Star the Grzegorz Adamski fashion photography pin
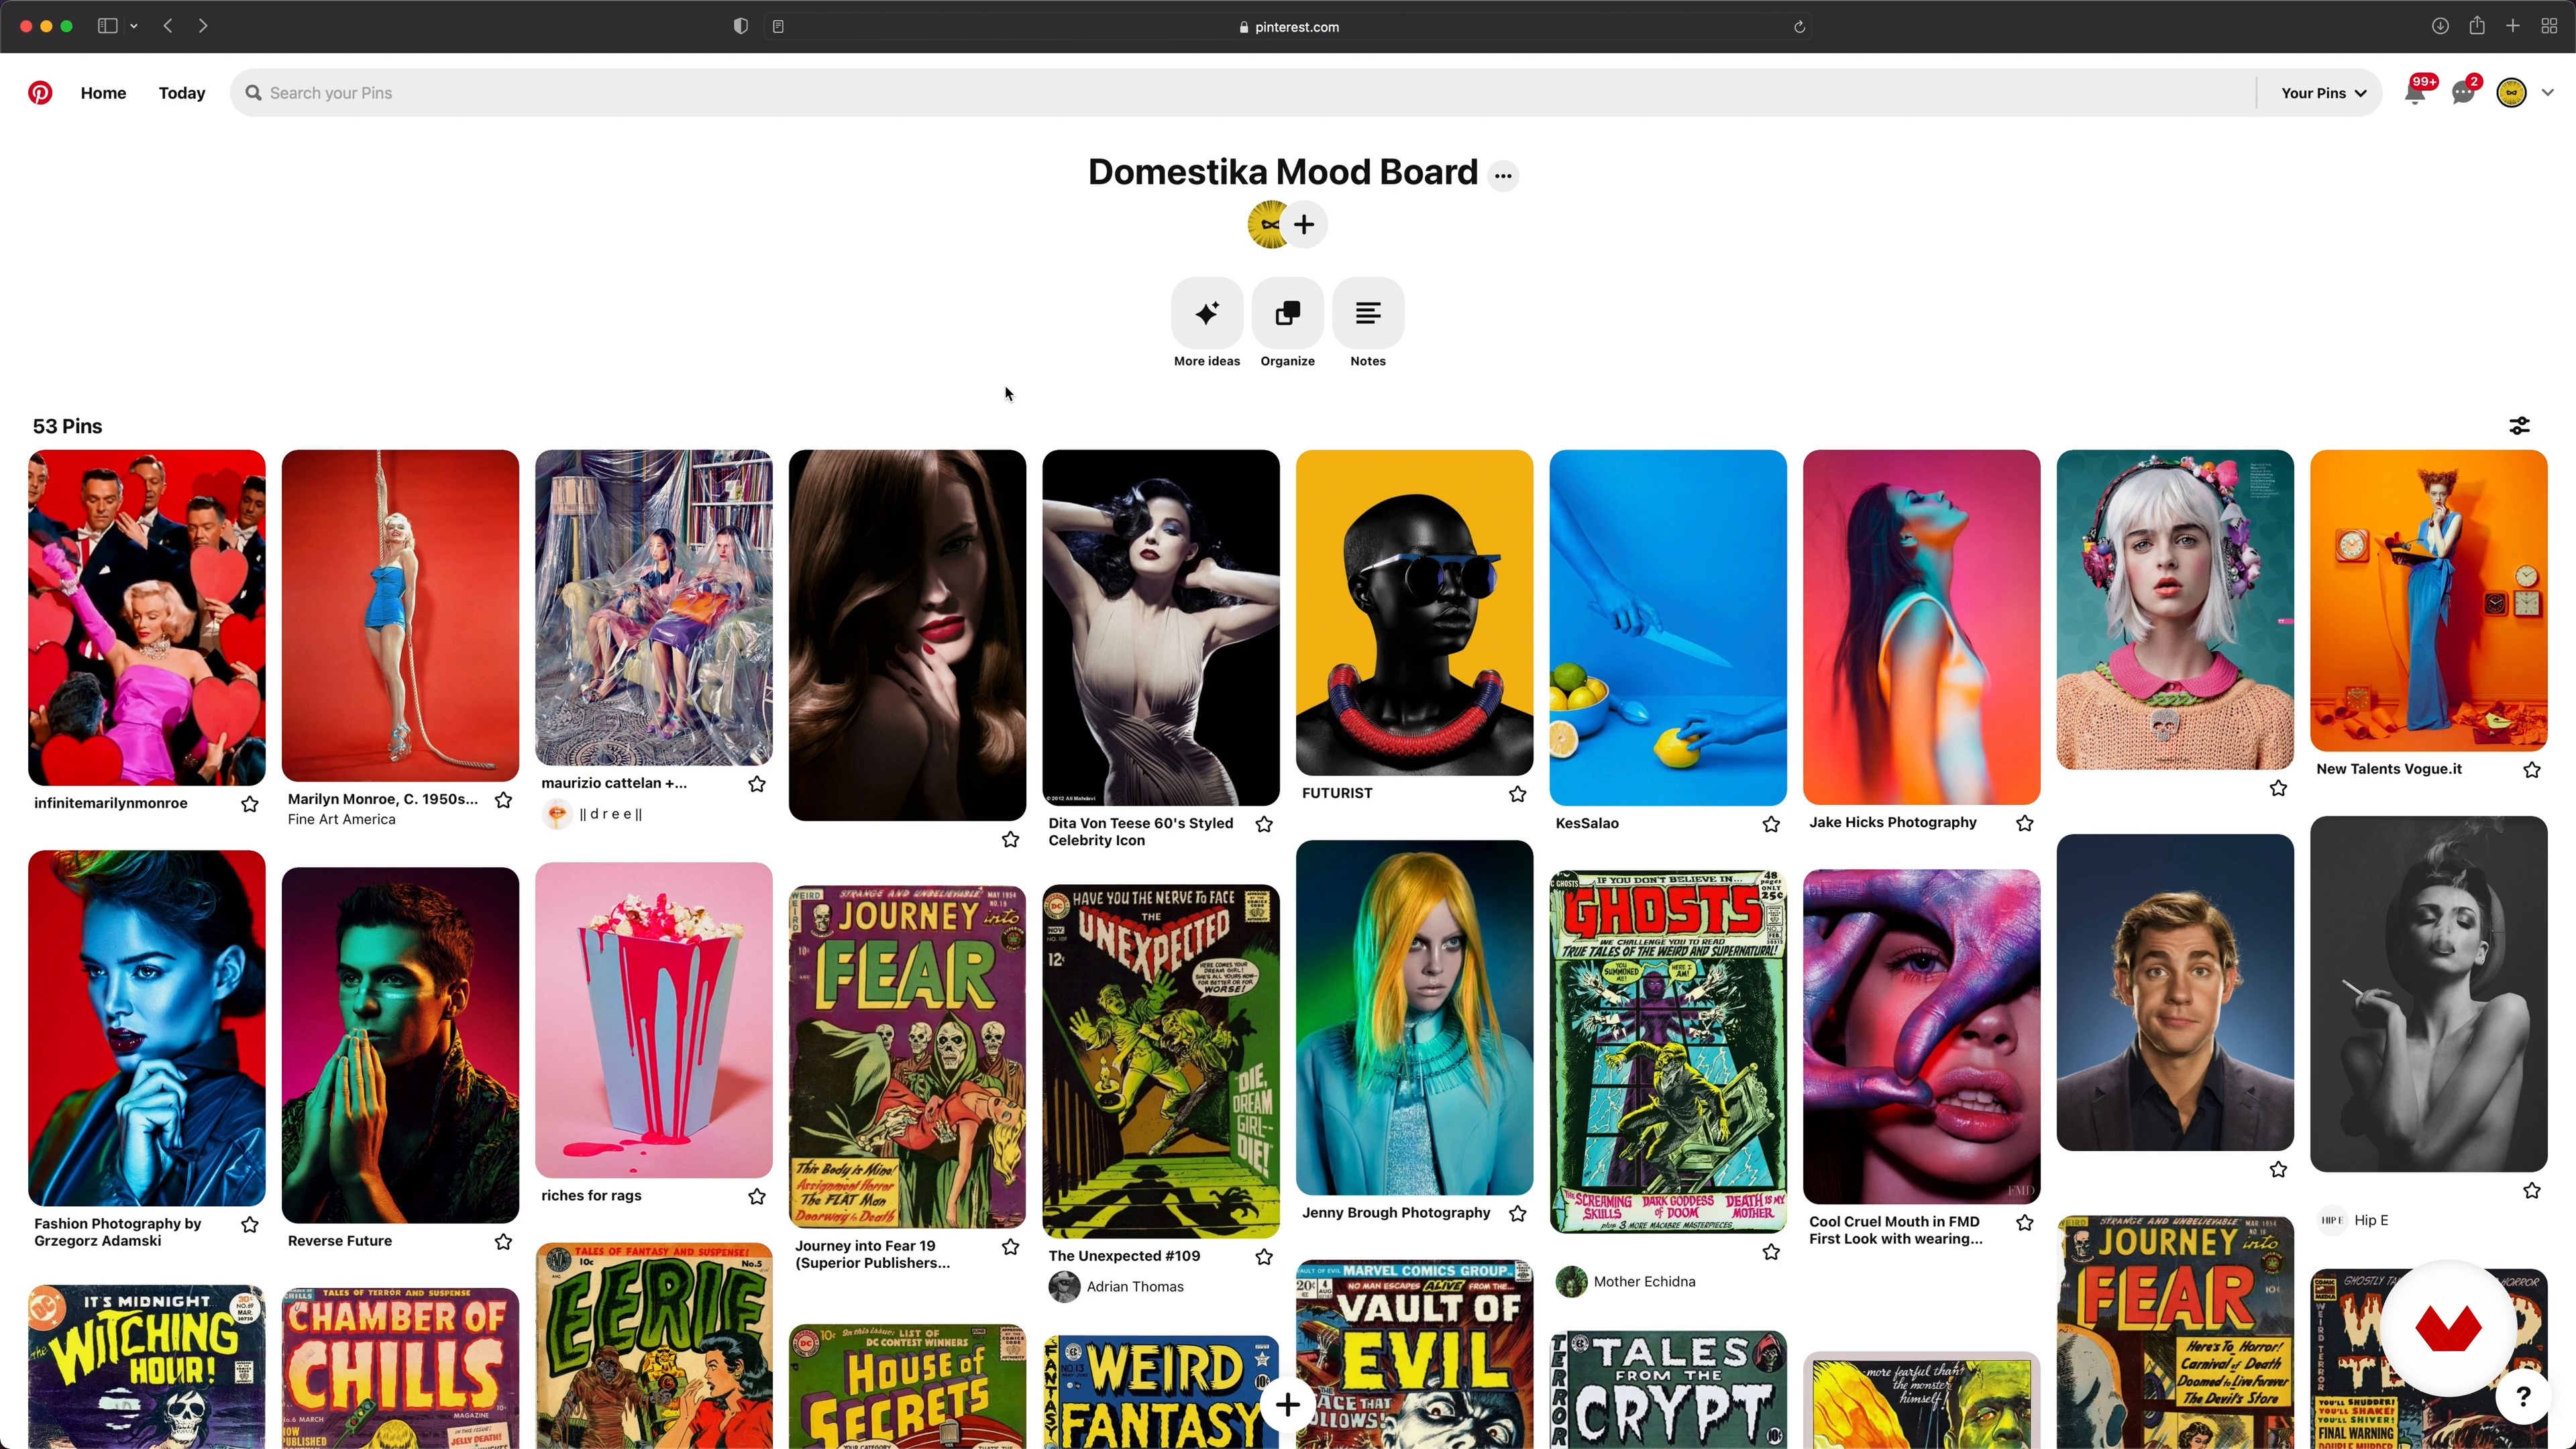Viewport: 2576px width, 1449px height. point(250,1225)
